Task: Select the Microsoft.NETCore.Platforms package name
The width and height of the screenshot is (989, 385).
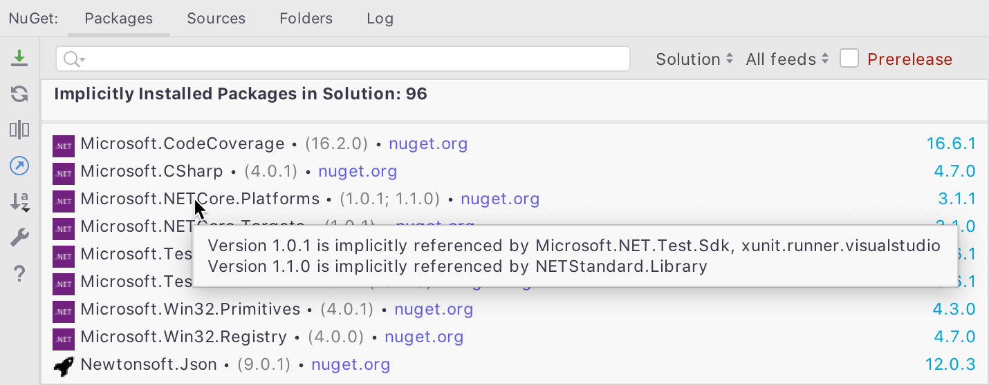Action: [200, 199]
